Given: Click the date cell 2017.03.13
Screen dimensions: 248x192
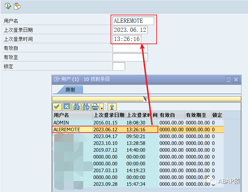Looking at the screenshot, I should (105, 171).
